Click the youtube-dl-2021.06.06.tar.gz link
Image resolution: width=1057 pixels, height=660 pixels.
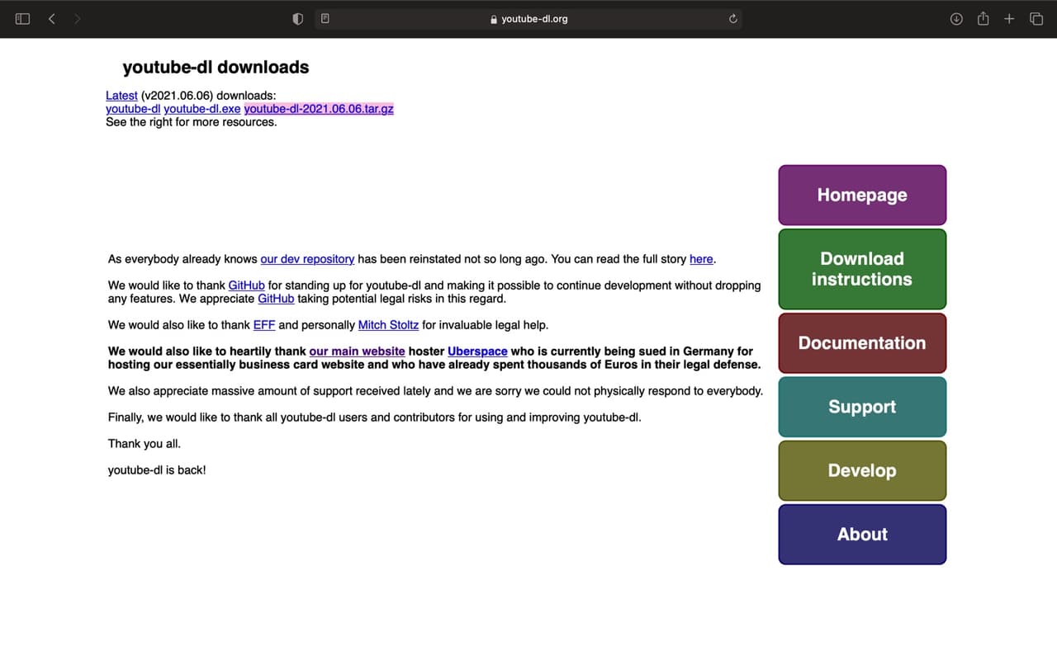319,109
